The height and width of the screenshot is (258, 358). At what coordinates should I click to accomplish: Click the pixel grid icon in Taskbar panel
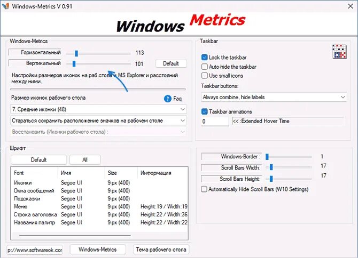[x=339, y=52]
